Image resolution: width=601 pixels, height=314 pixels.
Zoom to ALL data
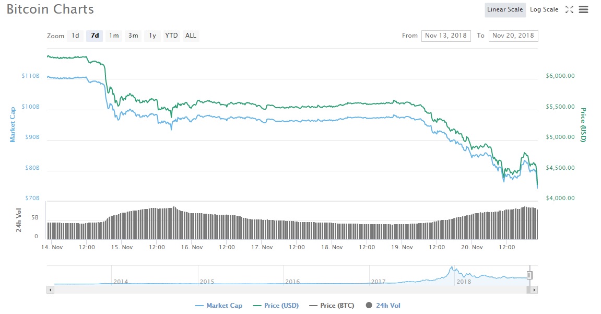pos(191,36)
